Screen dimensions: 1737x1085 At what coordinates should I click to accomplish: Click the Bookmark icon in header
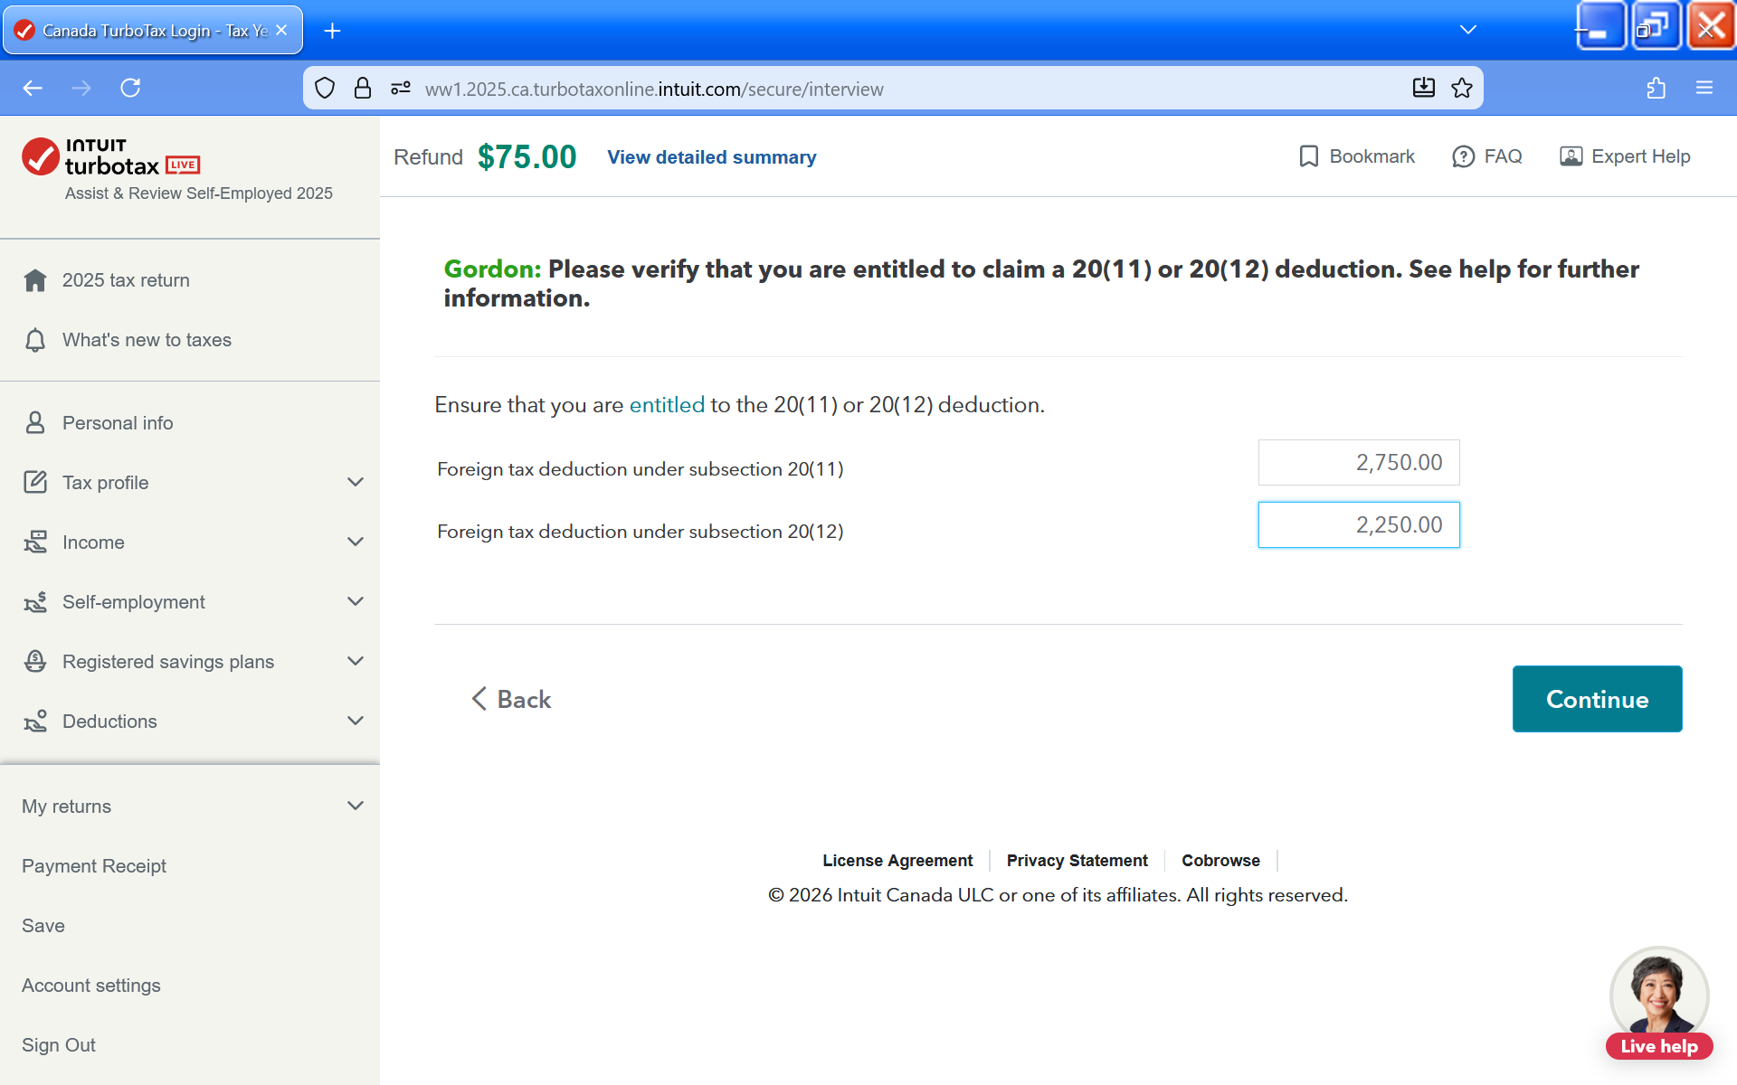[1308, 156]
